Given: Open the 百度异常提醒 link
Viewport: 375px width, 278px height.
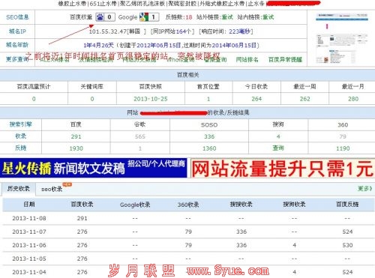Looking at the screenshot, I should coord(285,60).
